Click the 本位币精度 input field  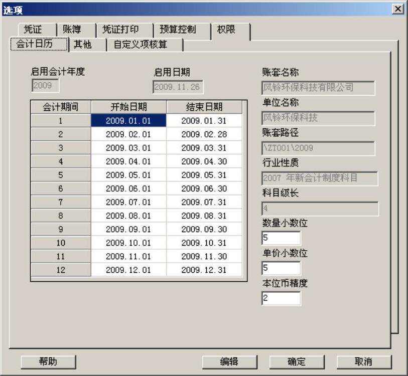281,298
